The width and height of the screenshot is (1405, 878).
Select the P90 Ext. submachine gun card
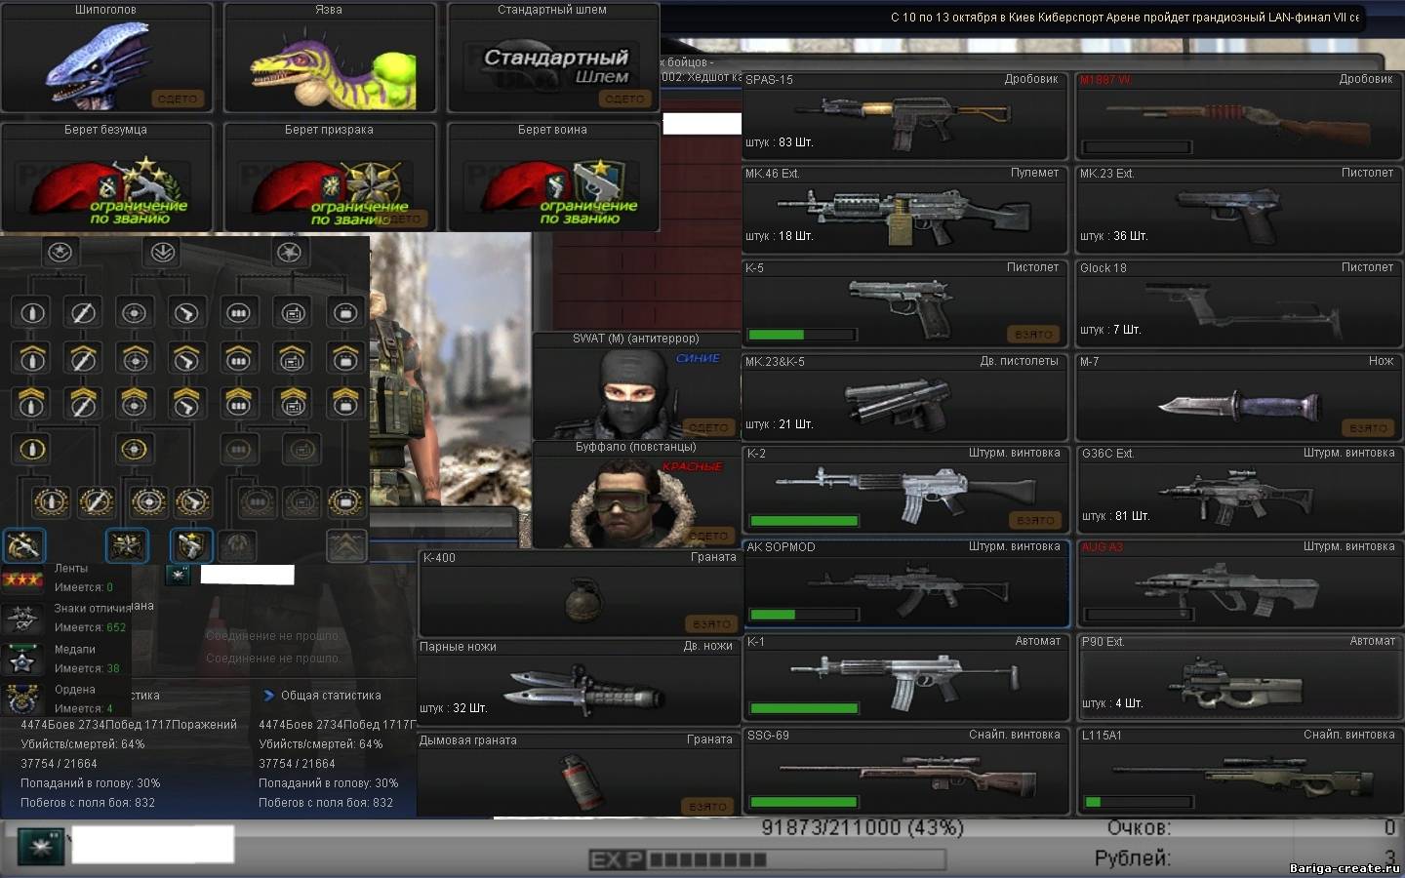(1239, 677)
